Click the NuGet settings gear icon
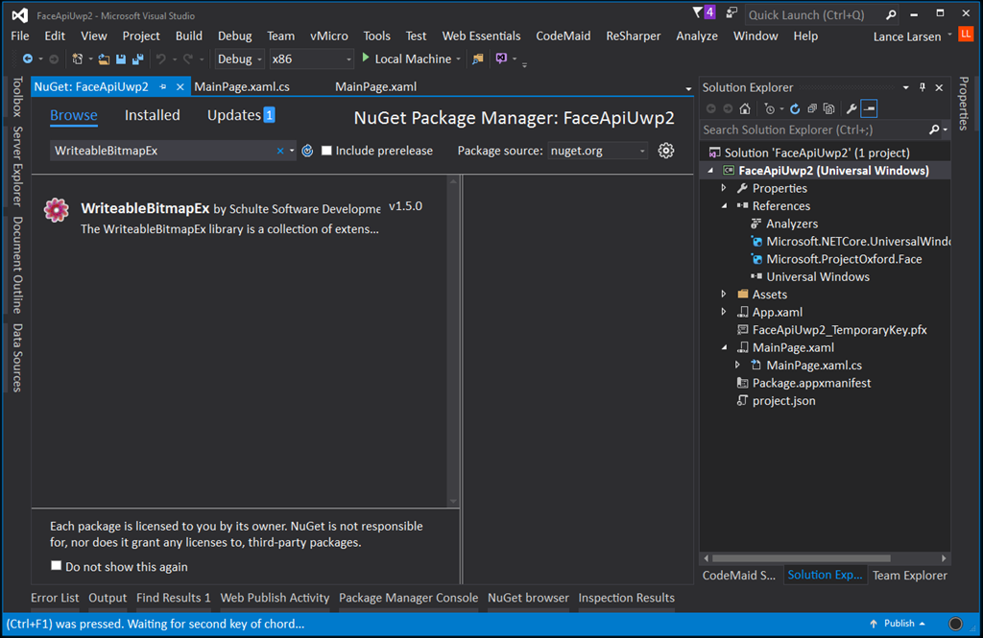 [666, 151]
